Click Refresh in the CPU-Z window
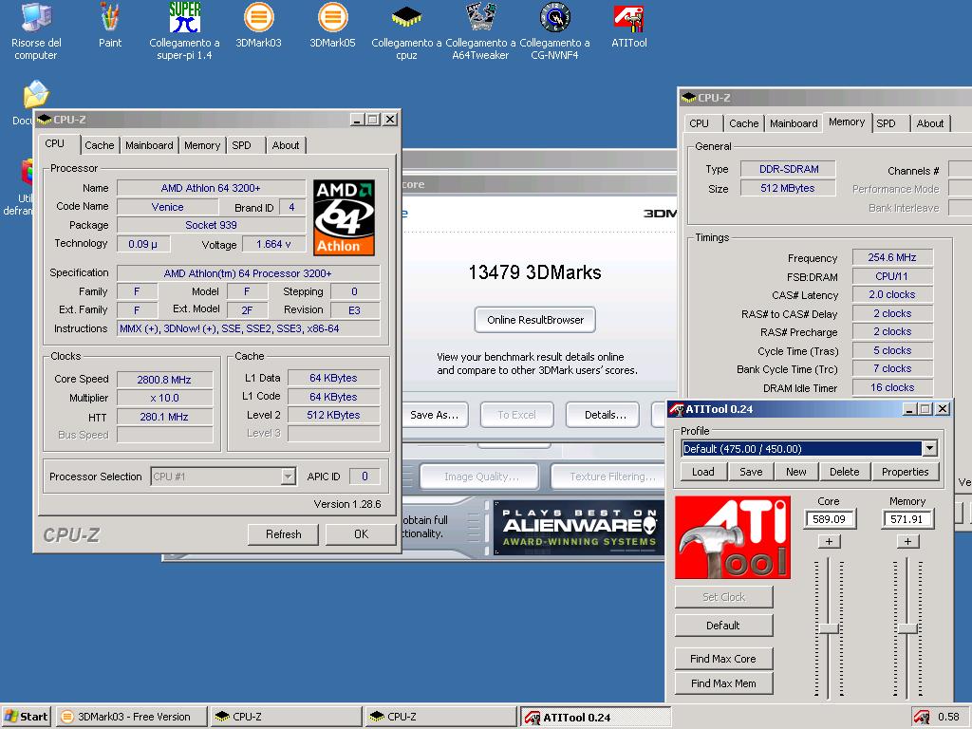Viewport: 972px width, 729px height. point(283,534)
